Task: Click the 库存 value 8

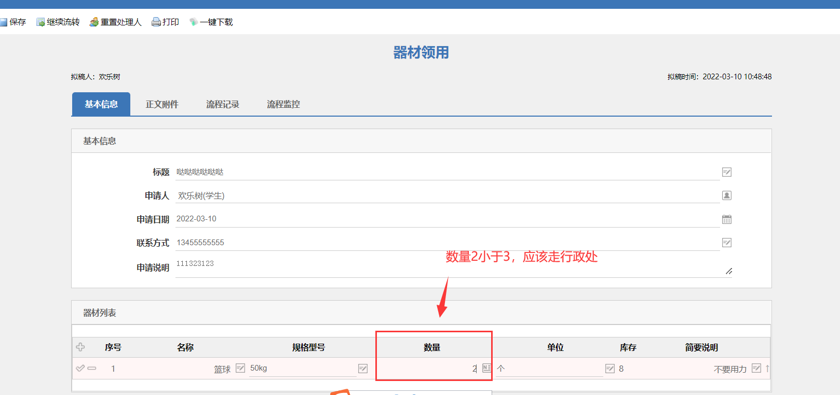Action: 621,369
